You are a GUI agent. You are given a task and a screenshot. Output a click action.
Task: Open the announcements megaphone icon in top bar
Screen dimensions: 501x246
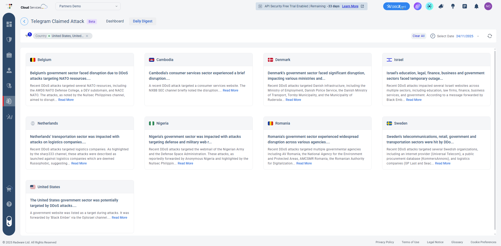(441, 6)
